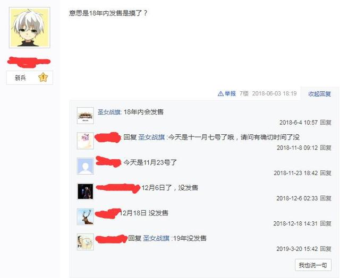Open the dark figure avatar thumbnail
This screenshot has width=340, height=278.
pyautogui.click(x=85, y=192)
